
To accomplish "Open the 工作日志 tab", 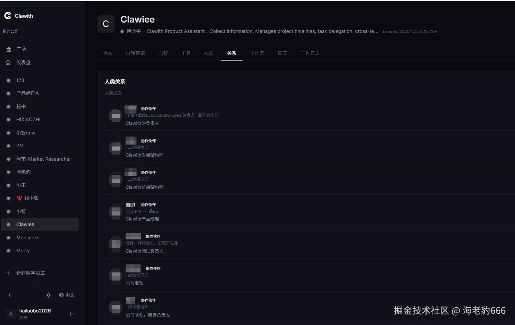I will click(310, 53).
